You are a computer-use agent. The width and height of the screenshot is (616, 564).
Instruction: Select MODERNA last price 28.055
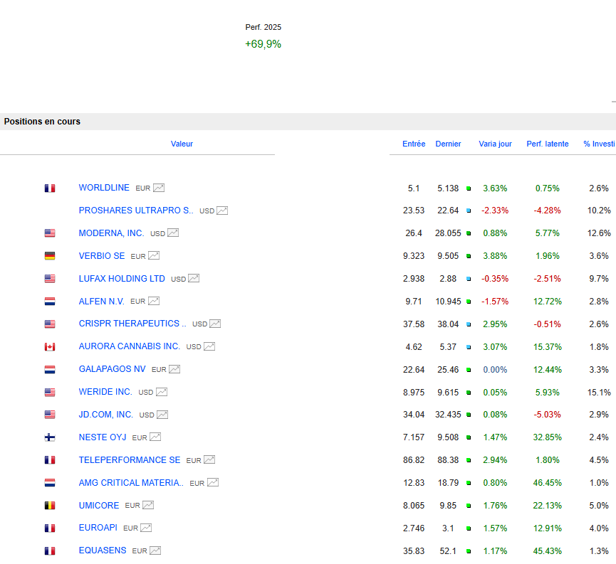point(448,233)
